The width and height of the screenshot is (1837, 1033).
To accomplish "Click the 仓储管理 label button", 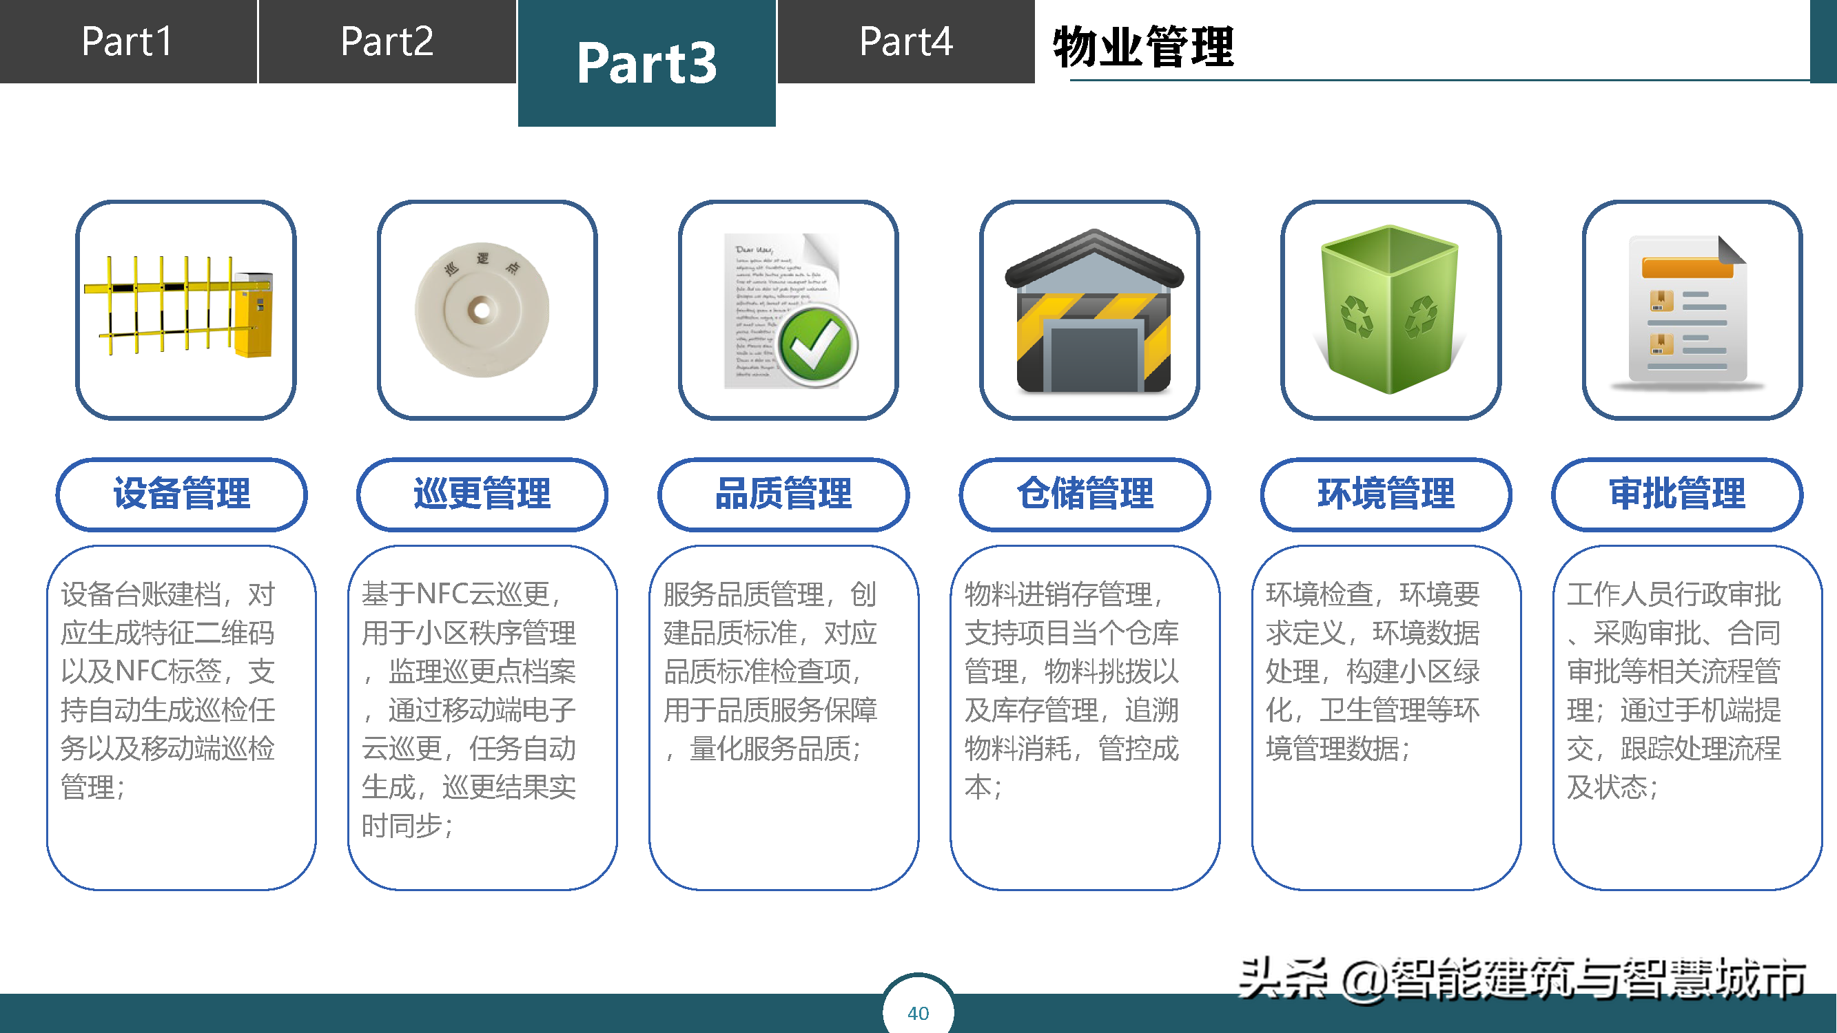I will tap(1085, 494).
